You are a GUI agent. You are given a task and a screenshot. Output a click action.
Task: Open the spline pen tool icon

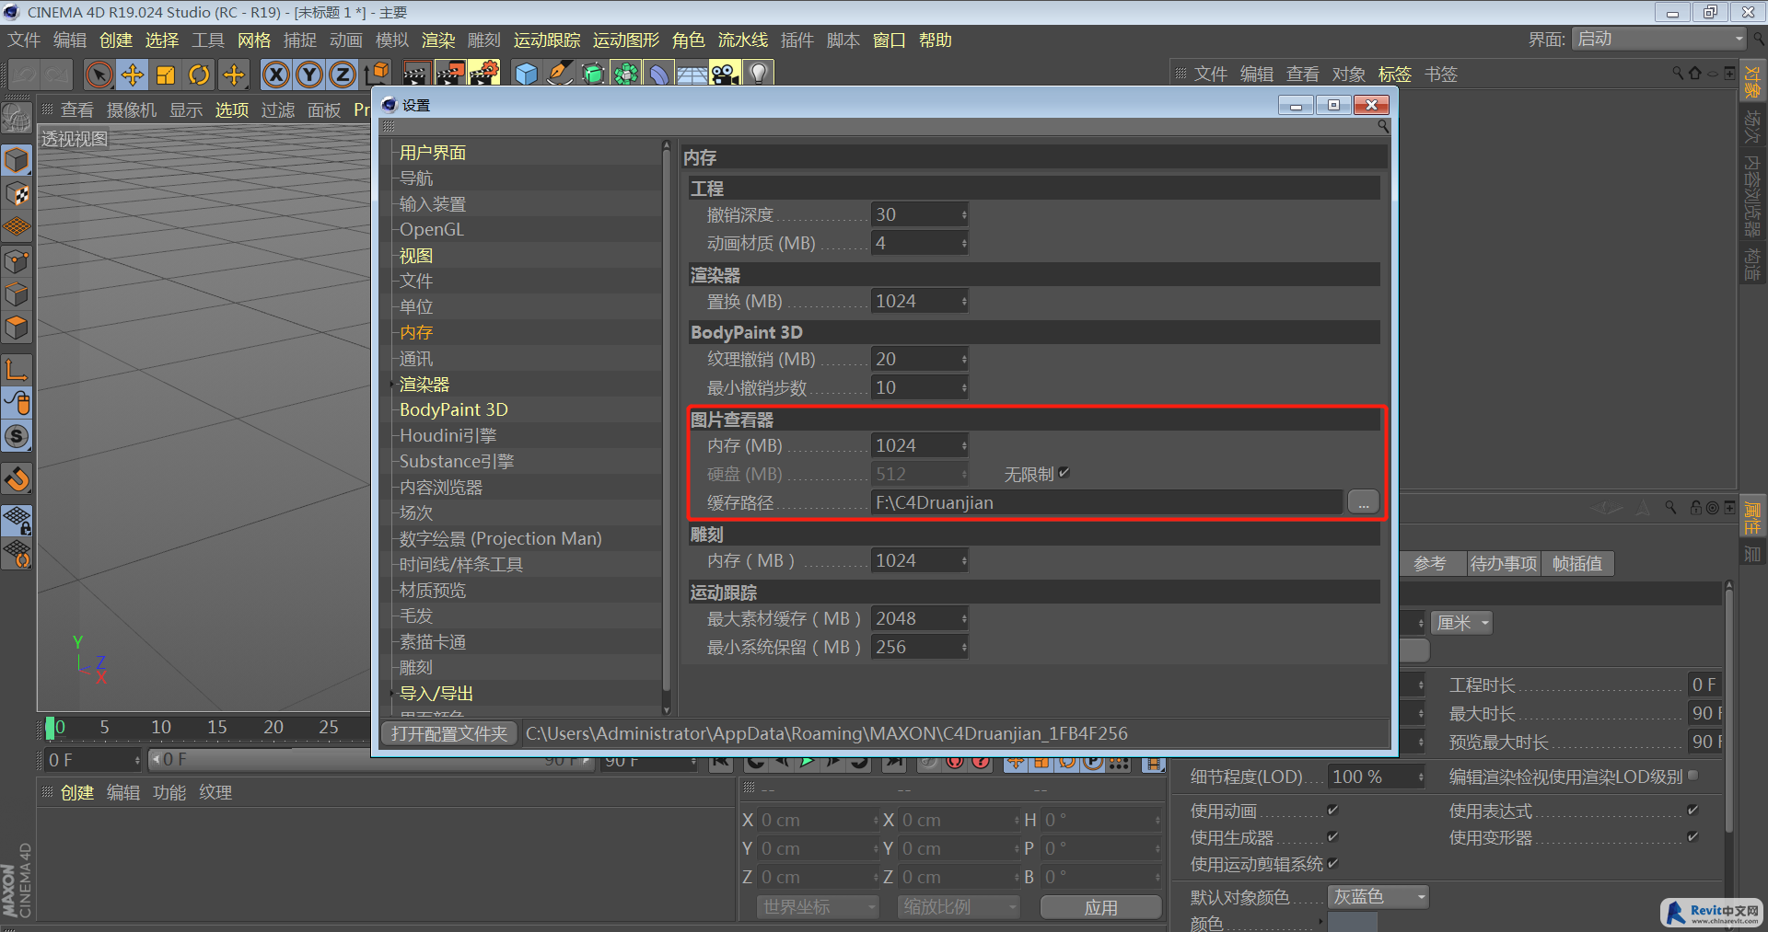[559, 74]
